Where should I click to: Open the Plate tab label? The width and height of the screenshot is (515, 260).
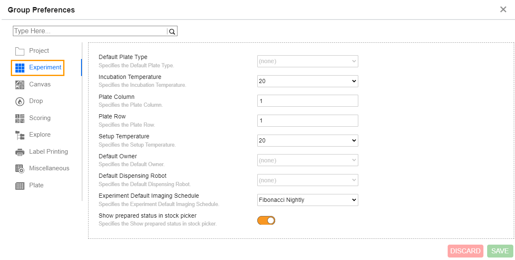tap(36, 185)
